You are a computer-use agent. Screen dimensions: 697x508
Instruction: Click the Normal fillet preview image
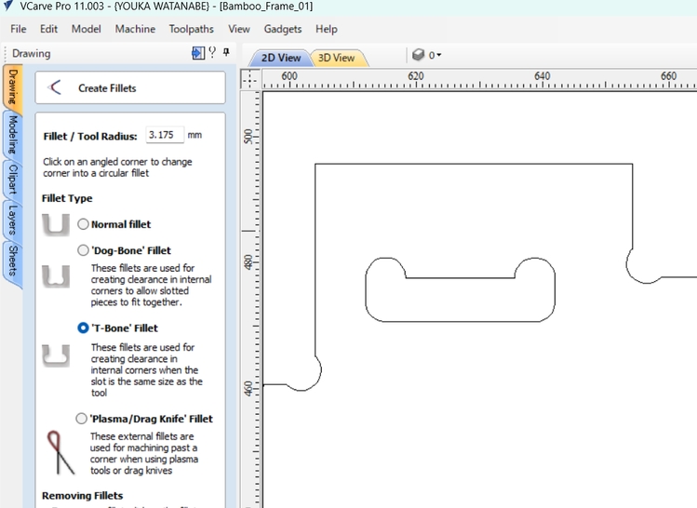click(x=56, y=224)
